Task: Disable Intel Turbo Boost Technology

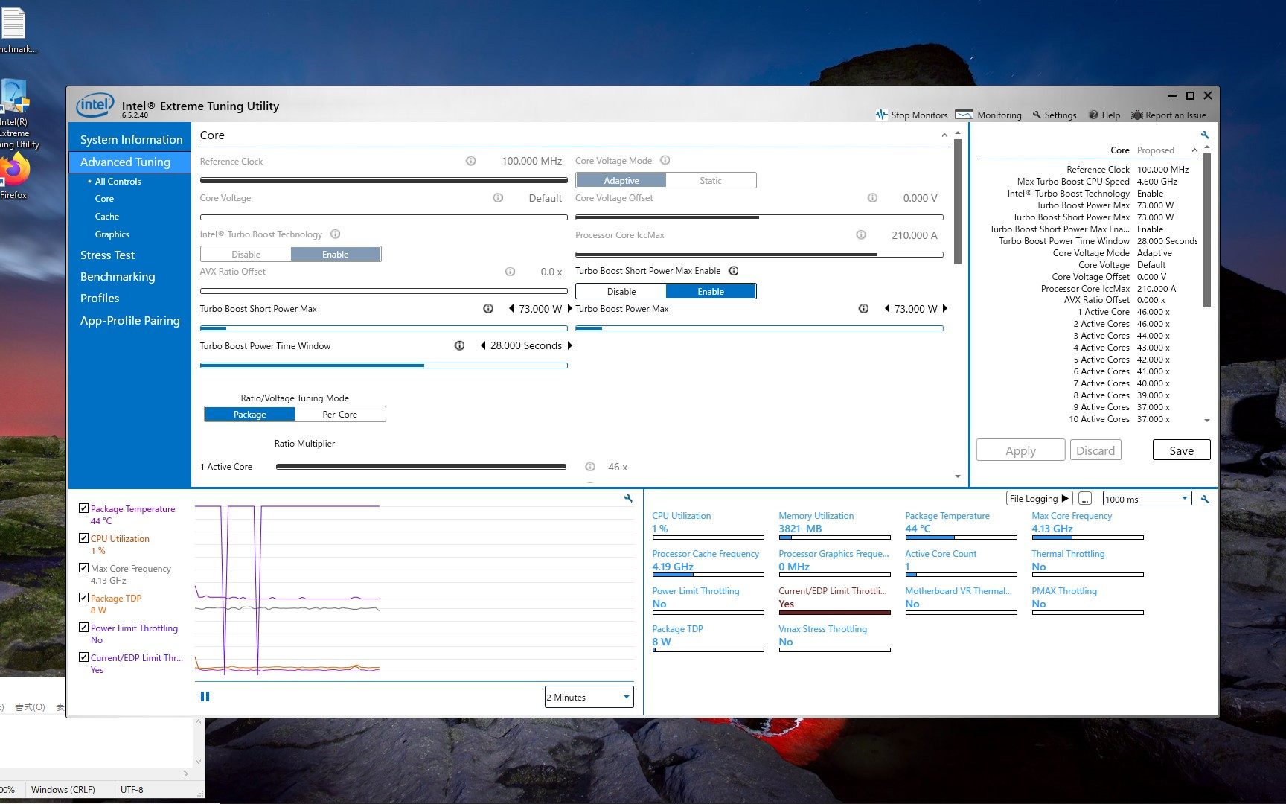Action: tap(246, 254)
